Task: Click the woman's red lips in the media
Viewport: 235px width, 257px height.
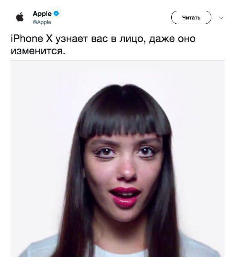Action: pyautogui.click(x=125, y=197)
